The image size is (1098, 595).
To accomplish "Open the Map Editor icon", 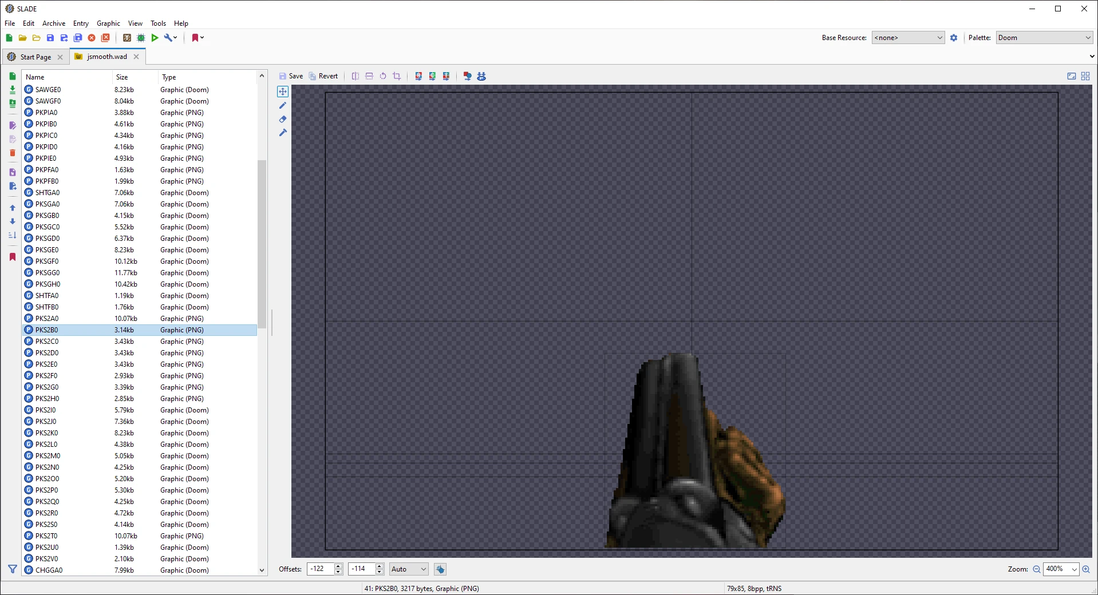I will point(141,38).
